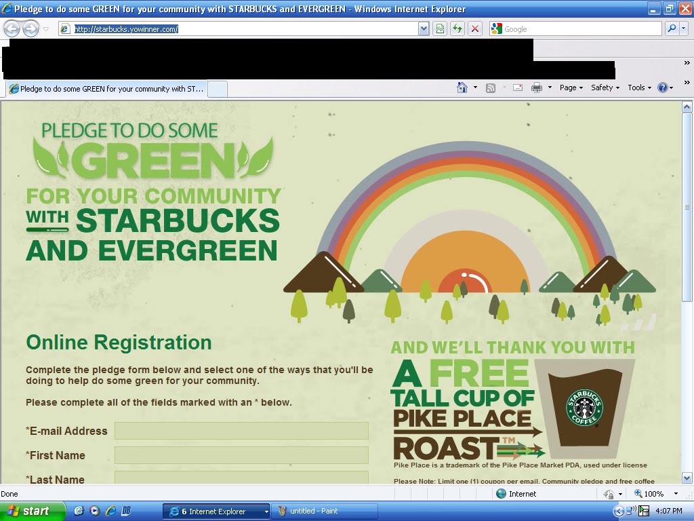Click the Done status bar text
Image resolution: width=694 pixels, height=521 pixels.
(9, 494)
